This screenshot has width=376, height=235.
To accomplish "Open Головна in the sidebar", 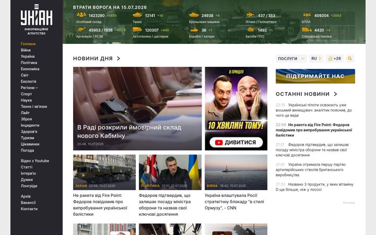I will point(28,44).
